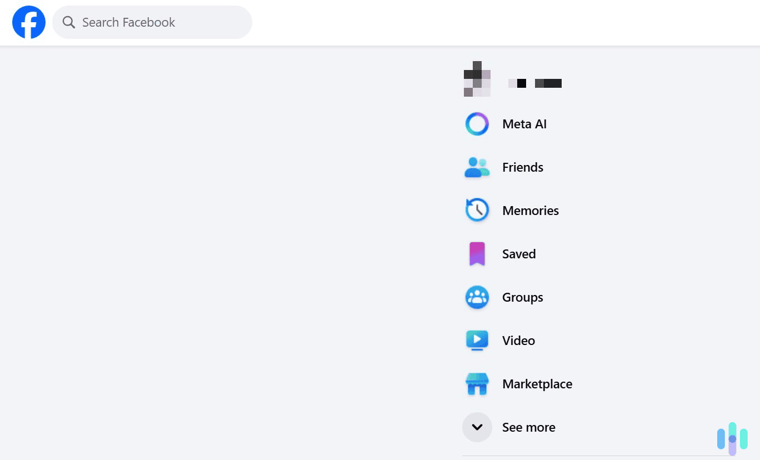Click the Groups people icon
Image resolution: width=760 pixels, height=460 pixels.
[x=477, y=297]
